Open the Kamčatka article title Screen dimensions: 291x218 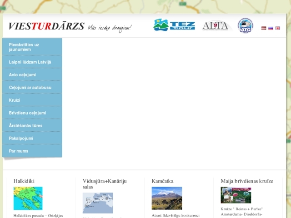point(162,181)
